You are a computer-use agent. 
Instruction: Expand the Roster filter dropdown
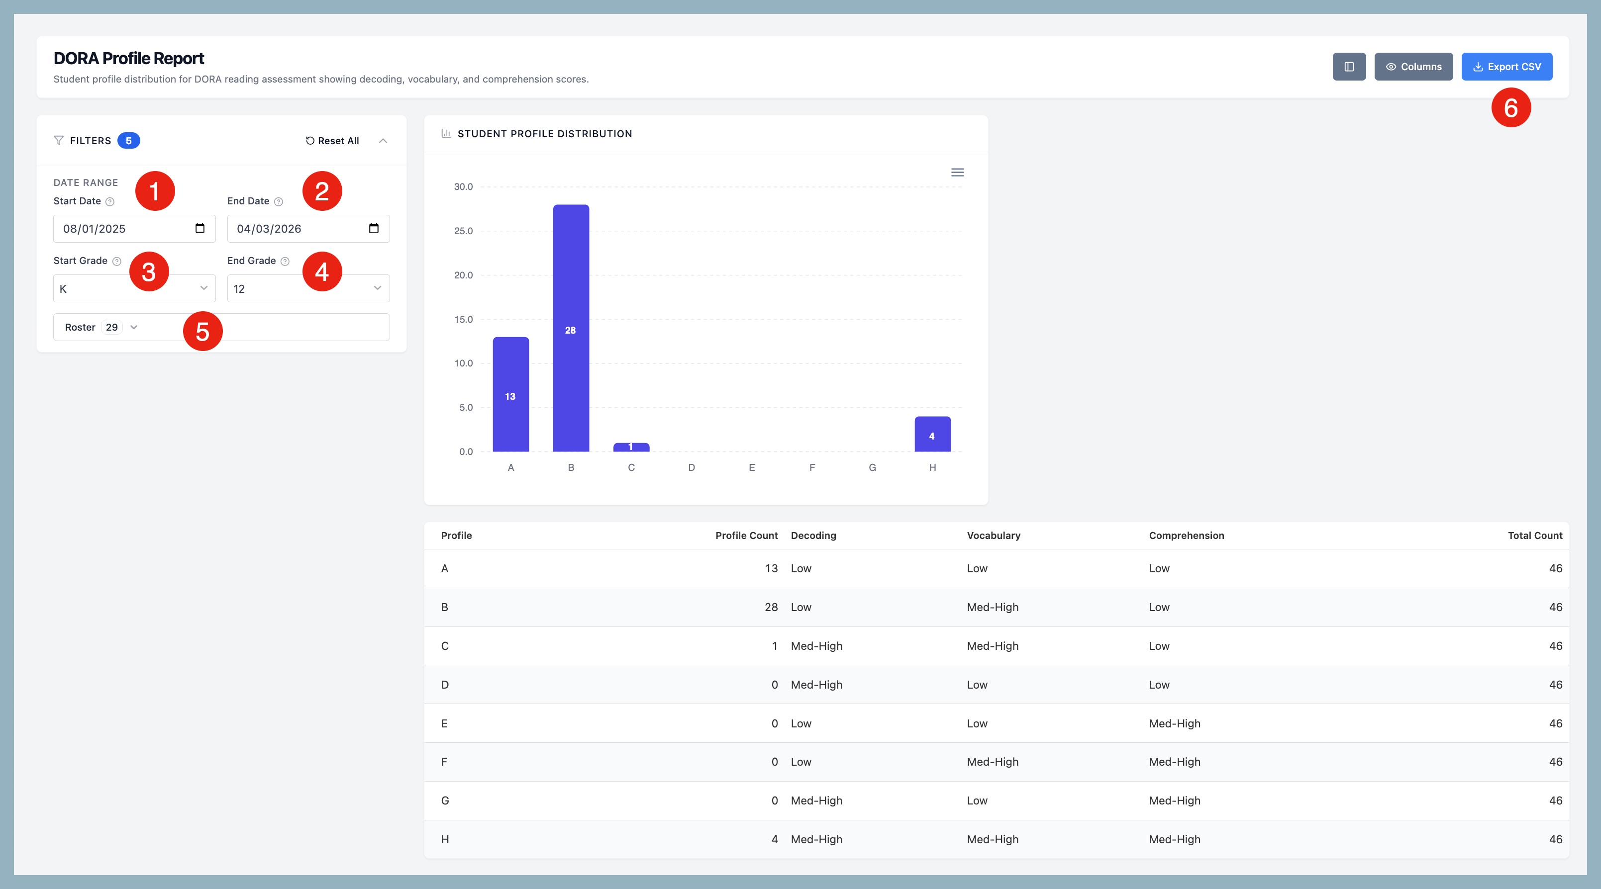[101, 327]
